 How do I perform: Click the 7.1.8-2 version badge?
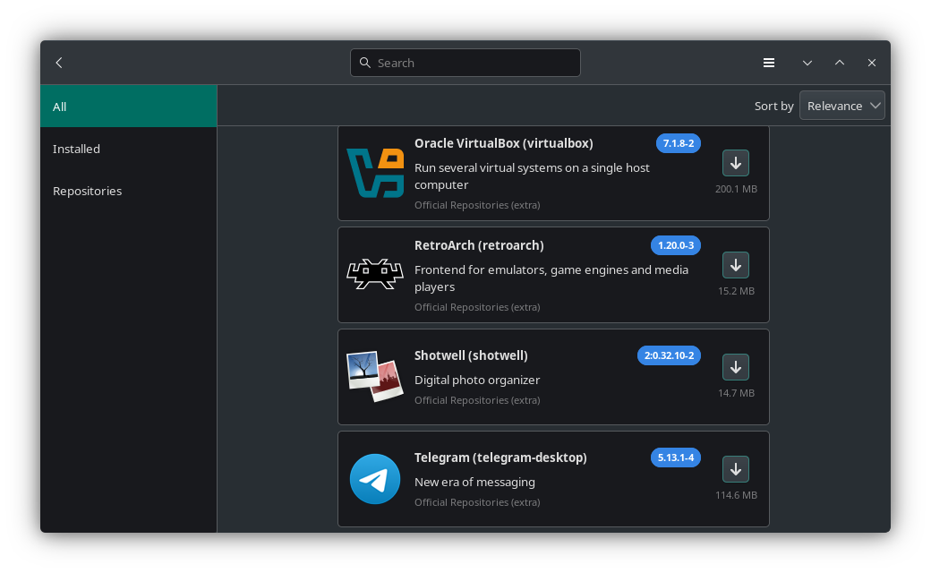click(x=679, y=143)
